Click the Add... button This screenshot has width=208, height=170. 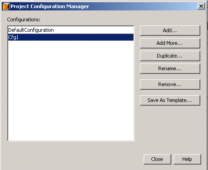tap(170, 30)
